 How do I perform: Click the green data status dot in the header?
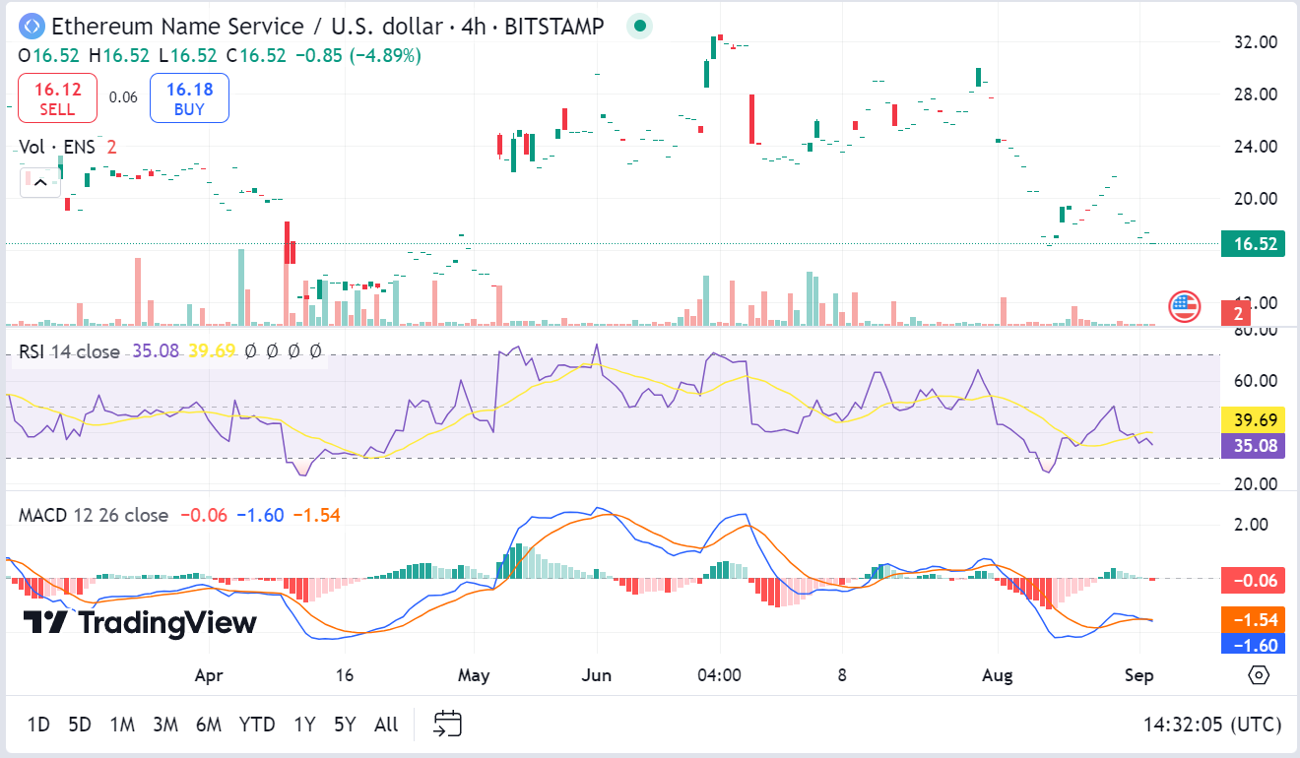coord(639,27)
